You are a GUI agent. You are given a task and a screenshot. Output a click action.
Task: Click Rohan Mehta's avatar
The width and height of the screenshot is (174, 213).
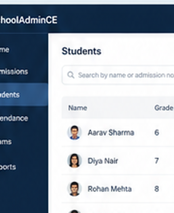tap(74, 189)
